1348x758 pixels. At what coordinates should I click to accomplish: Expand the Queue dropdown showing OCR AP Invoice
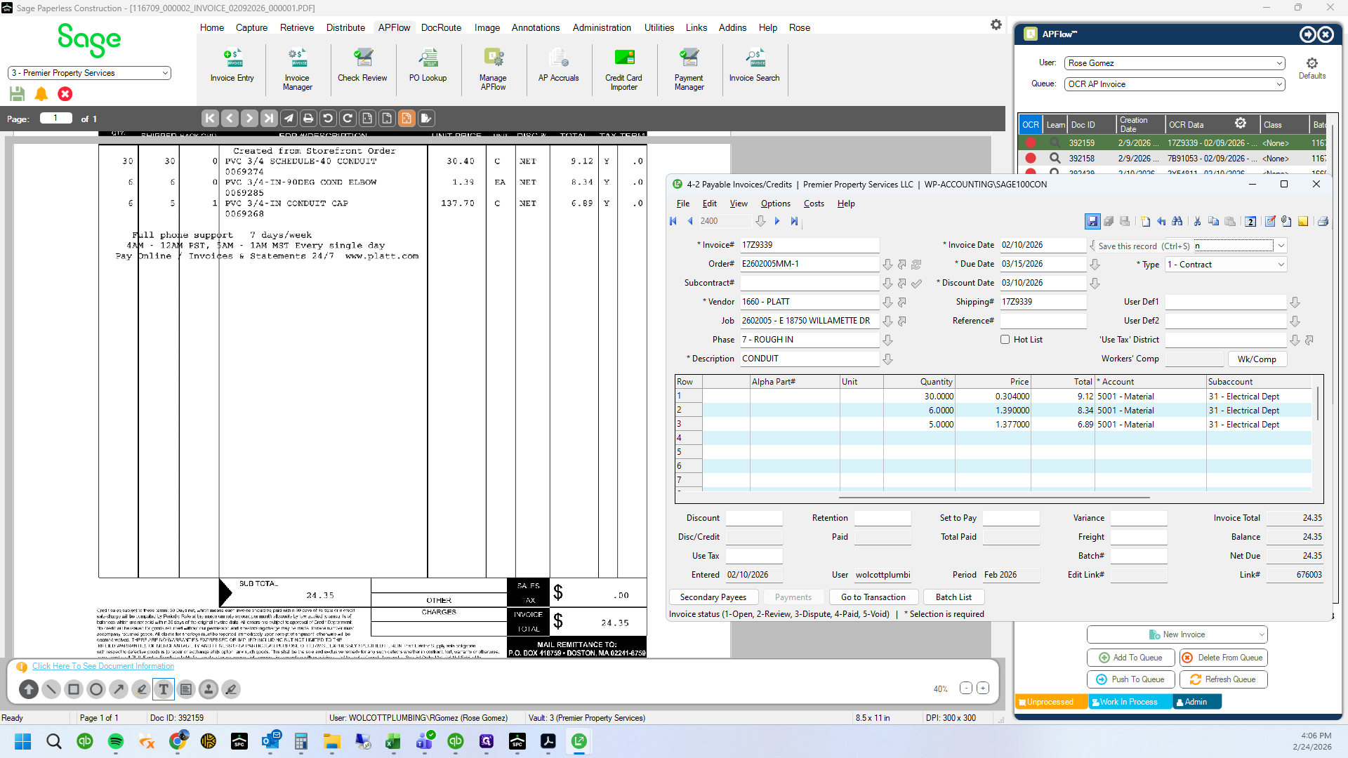click(x=1175, y=84)
